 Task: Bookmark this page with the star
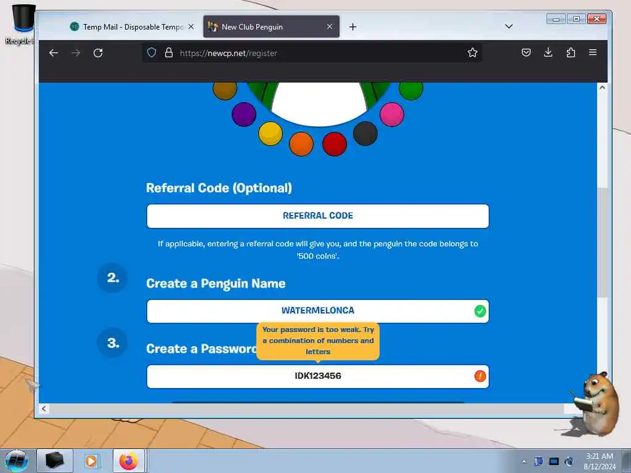pos(473,53)
